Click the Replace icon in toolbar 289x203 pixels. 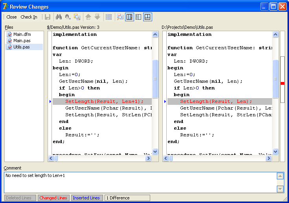[x=77, y=17]
